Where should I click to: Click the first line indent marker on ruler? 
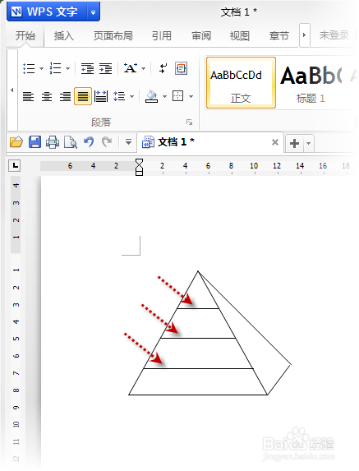tap(140, 162)
